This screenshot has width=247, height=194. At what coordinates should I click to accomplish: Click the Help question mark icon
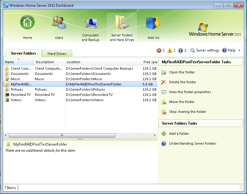tap(224, 50)
